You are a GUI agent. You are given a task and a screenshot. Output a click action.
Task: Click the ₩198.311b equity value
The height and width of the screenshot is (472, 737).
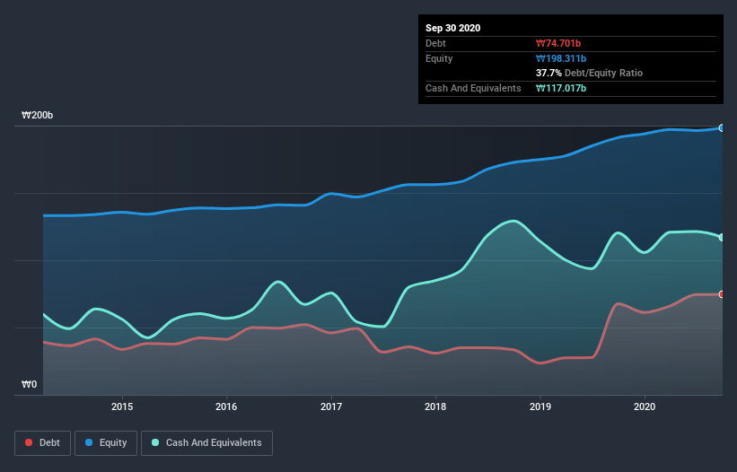pos(561,58)
